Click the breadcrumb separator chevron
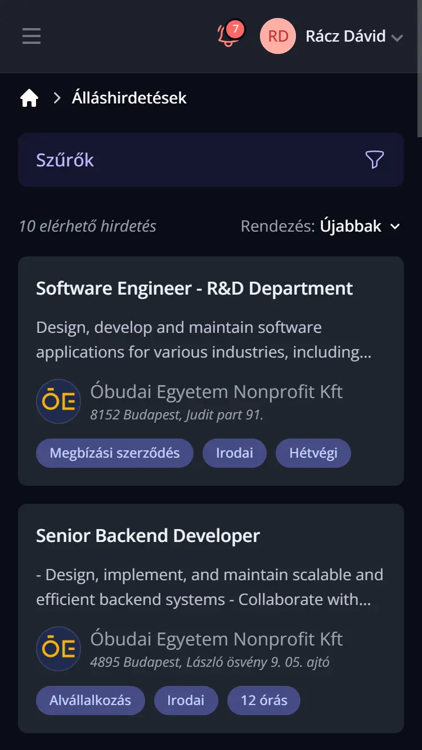 56,98
